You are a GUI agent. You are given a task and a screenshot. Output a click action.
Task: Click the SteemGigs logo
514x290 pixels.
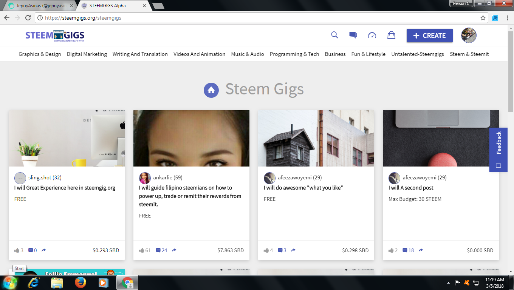55,35
